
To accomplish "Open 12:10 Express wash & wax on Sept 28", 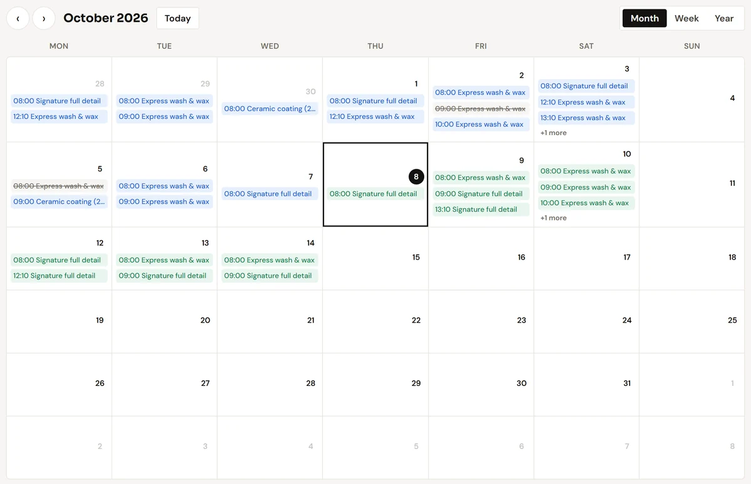I will pyautogui.click(x=59, y=116).
